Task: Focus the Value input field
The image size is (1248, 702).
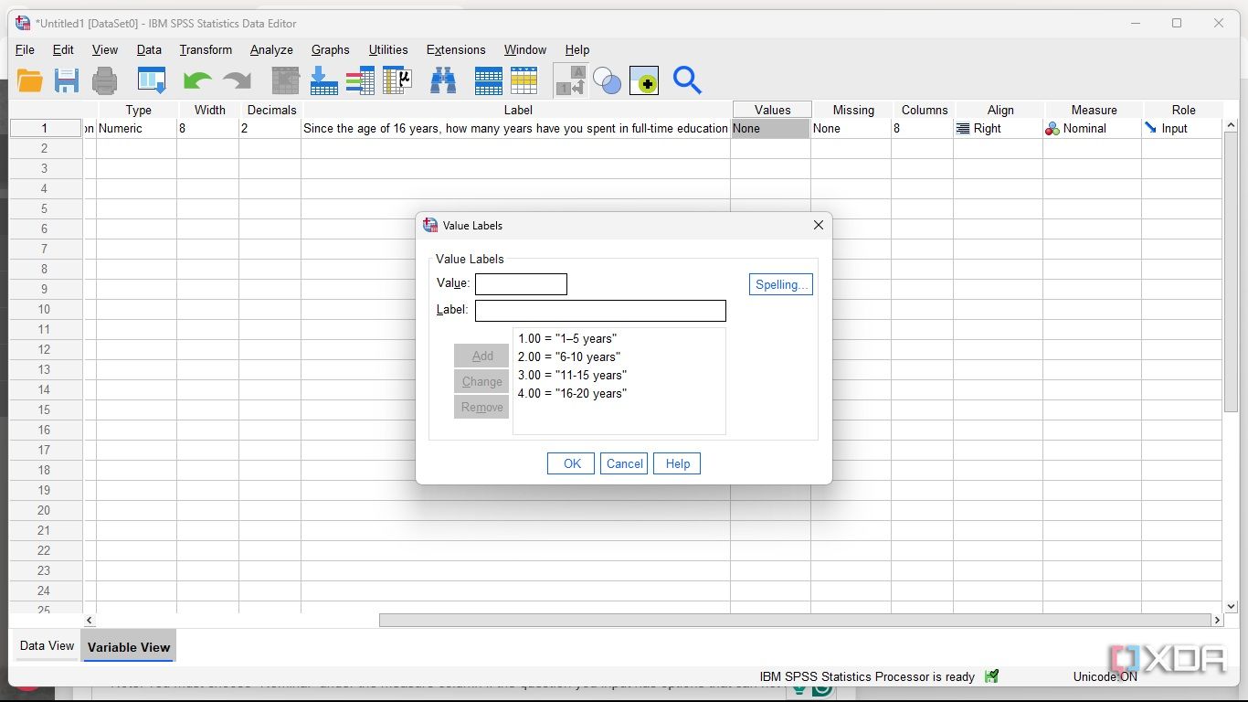Action: pos(521,284)
